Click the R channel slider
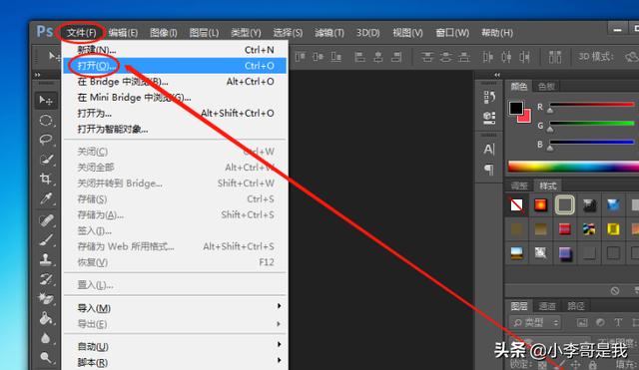 coord(592,105)
